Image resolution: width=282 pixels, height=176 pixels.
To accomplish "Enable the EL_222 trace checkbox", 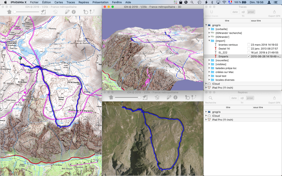I will tap(249, 52).
